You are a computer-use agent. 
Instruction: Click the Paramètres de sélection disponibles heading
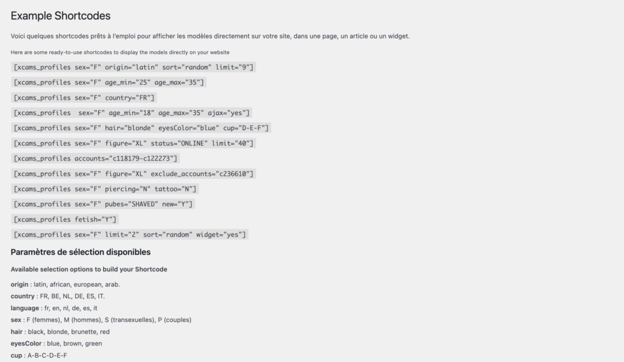pyautogui.click(x=81, y=252)
